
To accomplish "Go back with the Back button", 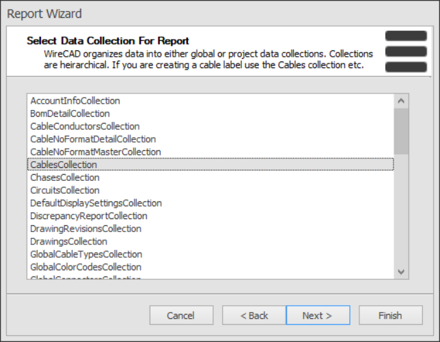I will click(x=254, y=315).
